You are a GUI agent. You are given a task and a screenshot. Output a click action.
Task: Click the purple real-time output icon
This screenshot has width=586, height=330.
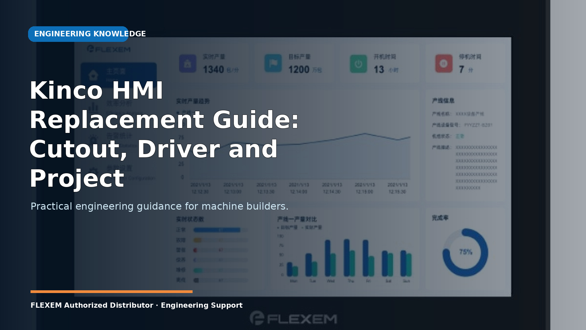188,64
